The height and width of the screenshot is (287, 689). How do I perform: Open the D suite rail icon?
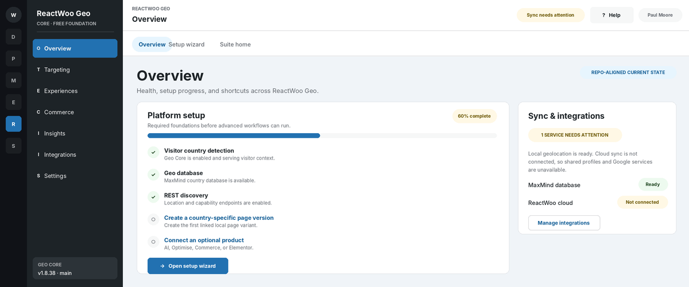[x=13, y=37]
